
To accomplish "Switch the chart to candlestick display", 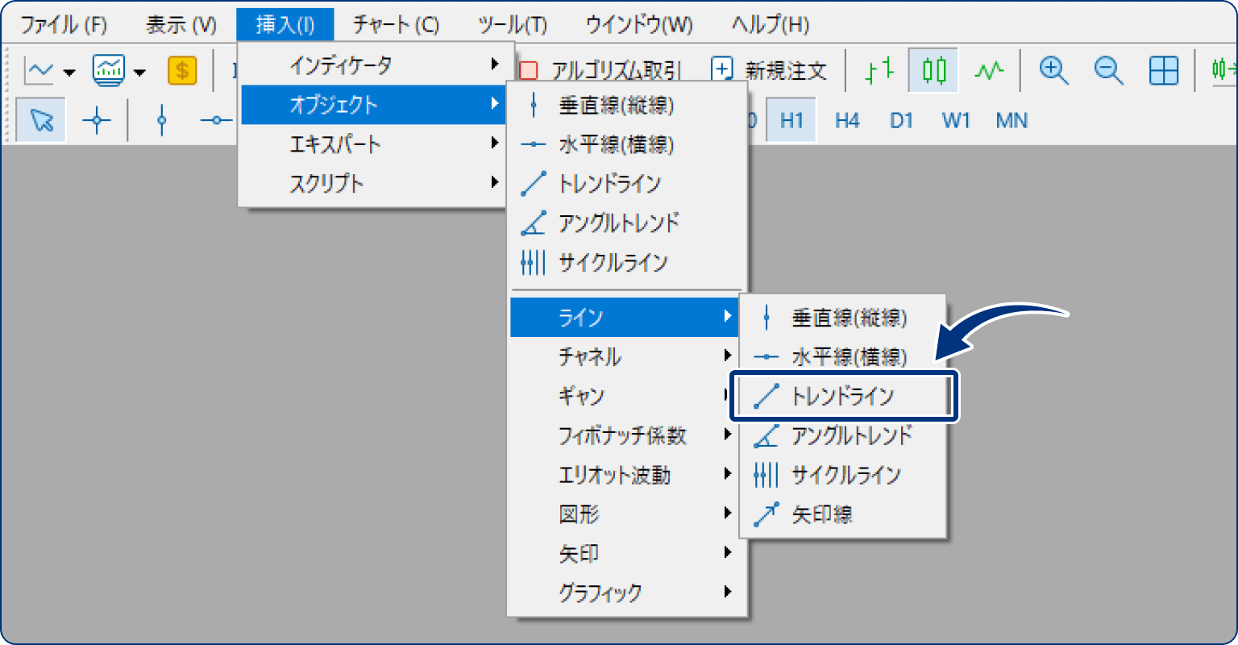I will point(933,70).
